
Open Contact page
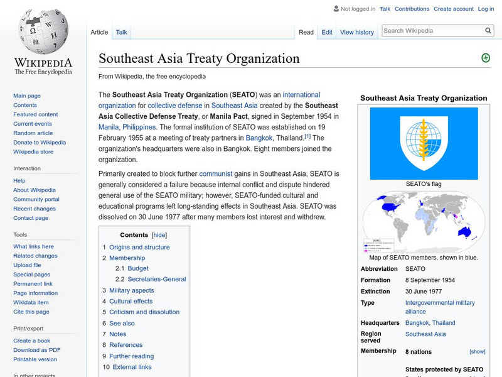tap(31, 217)
